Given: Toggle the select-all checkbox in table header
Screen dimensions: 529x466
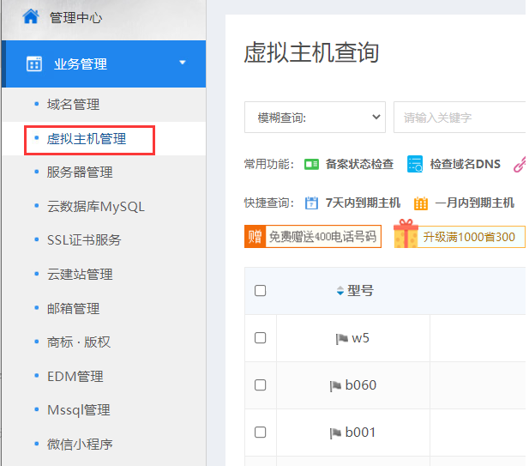Looking at the screenshot, I should [x=261, y=291].
